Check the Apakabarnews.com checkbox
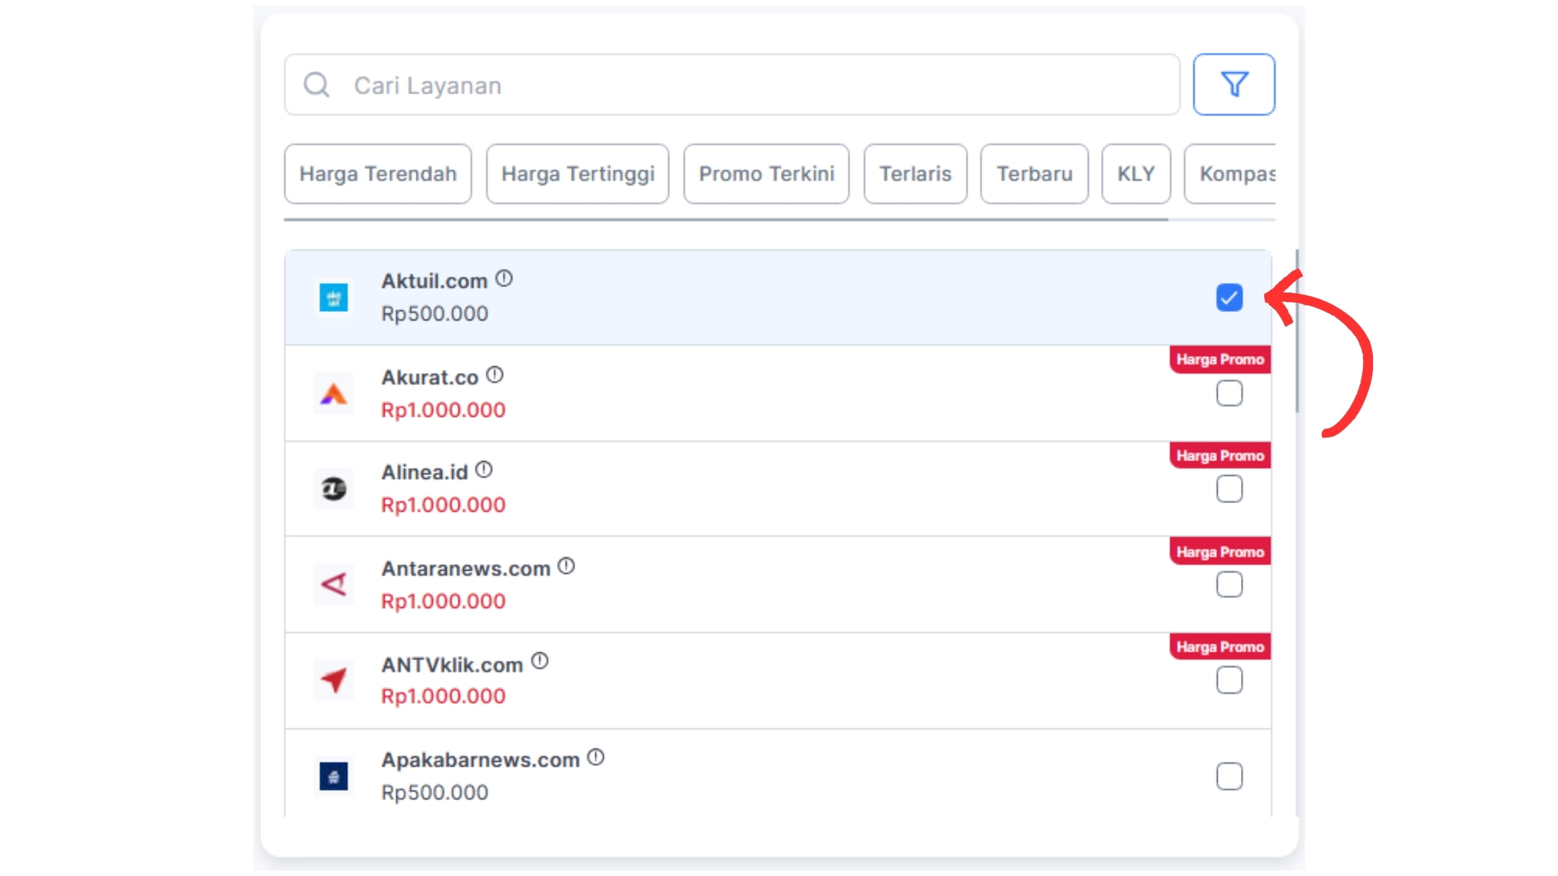Screen dimensions: 1558x876 coord(1229,777)
